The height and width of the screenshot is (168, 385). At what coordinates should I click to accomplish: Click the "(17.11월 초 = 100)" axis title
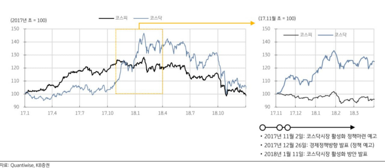click(x=277, y=19)
